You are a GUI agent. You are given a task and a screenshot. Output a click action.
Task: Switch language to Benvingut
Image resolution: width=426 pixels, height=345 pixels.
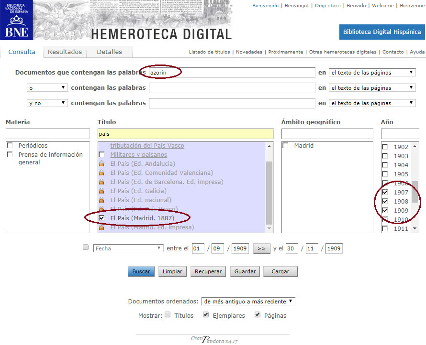(x=297, y=5)
